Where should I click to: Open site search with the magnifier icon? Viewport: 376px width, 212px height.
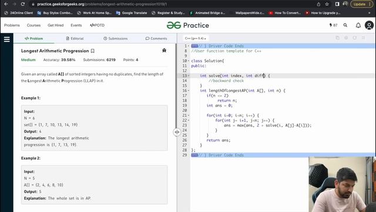tap(345, 25)
